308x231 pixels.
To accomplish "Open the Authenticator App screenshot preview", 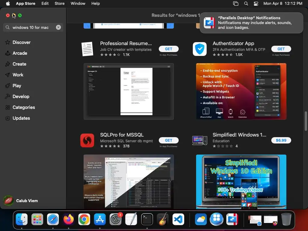I will pos(241,91).
